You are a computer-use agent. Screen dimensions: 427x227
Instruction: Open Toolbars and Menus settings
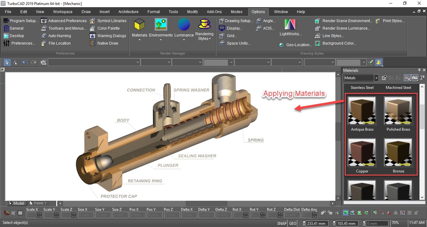64,28
